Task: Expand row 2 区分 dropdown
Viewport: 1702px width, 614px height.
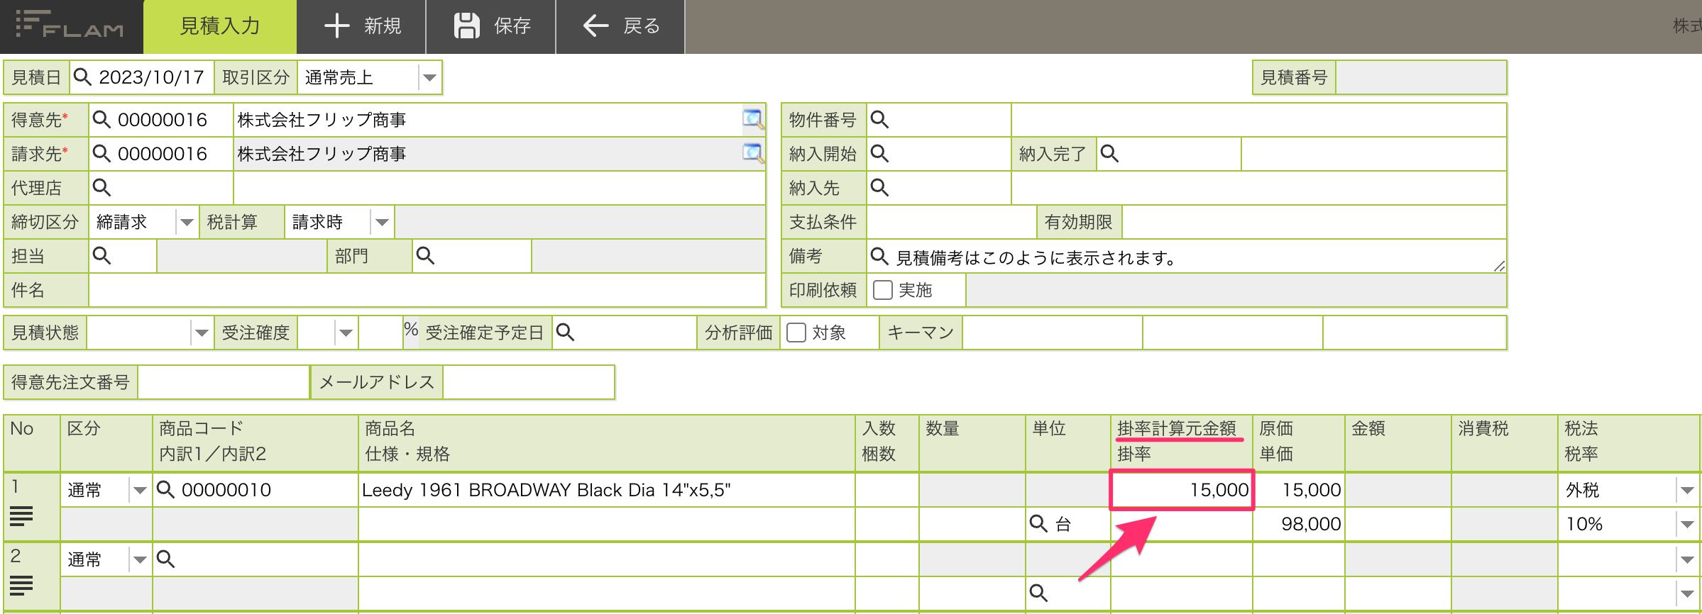Action: click(x=140, y=560)
